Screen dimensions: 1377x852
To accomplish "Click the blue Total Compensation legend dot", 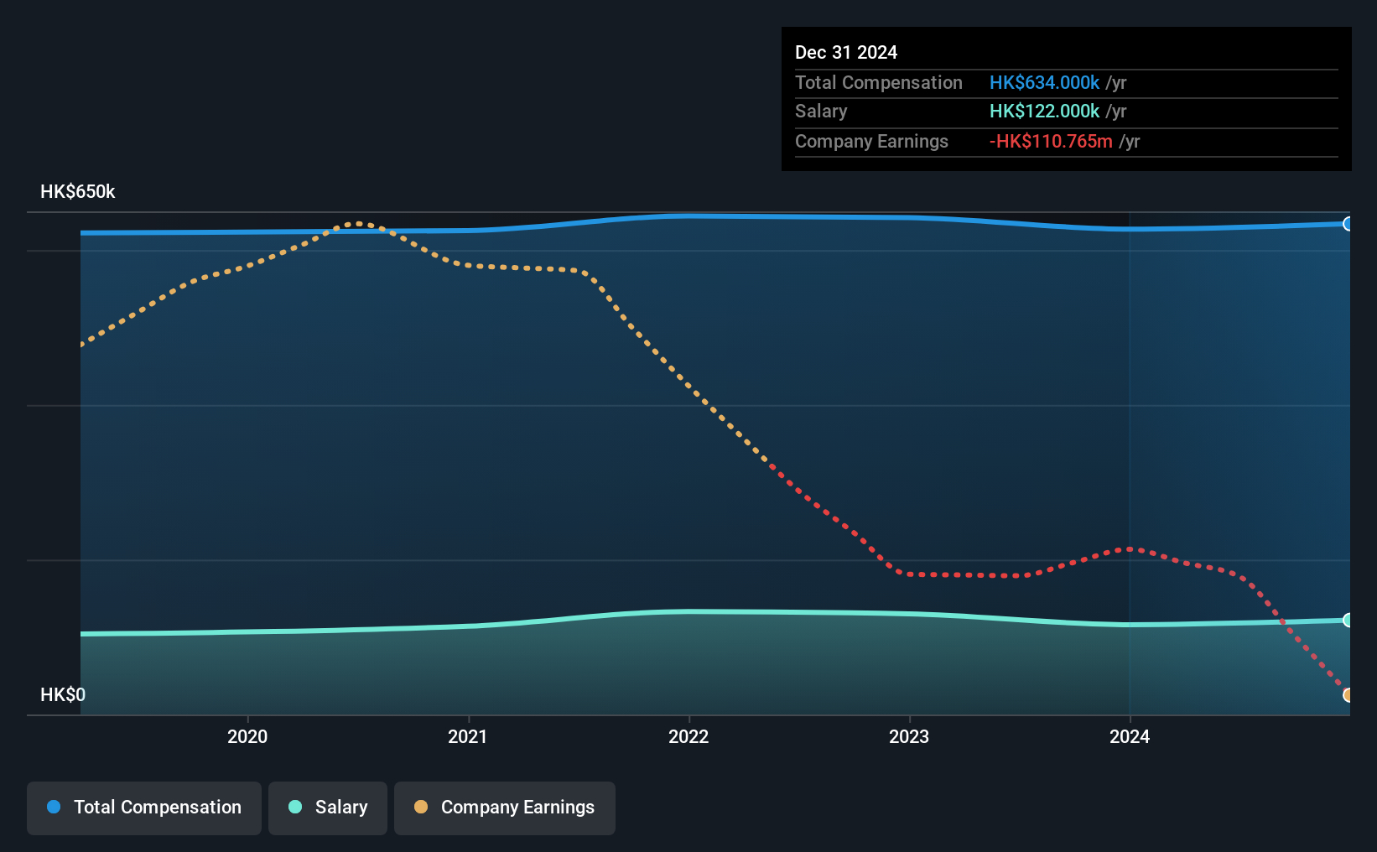I will click(54, 807).
